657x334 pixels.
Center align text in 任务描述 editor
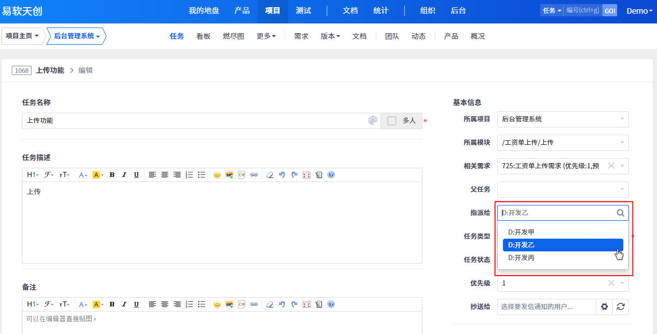(165, 175)
